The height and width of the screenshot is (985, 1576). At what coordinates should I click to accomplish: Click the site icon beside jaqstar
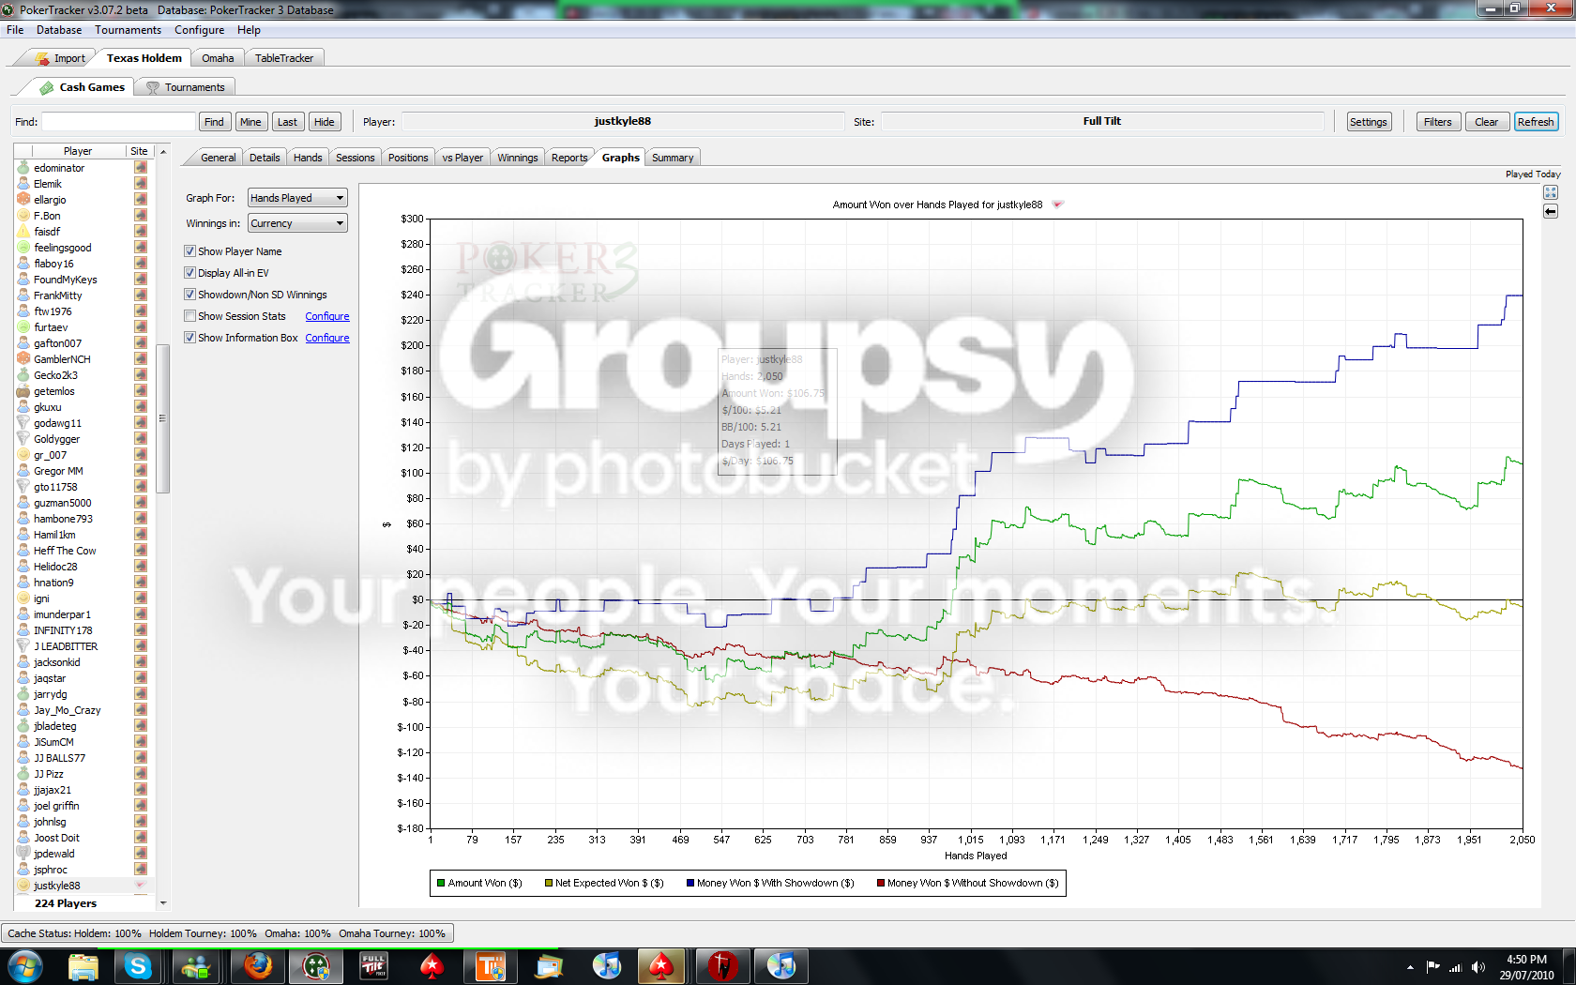coord(141,678)
